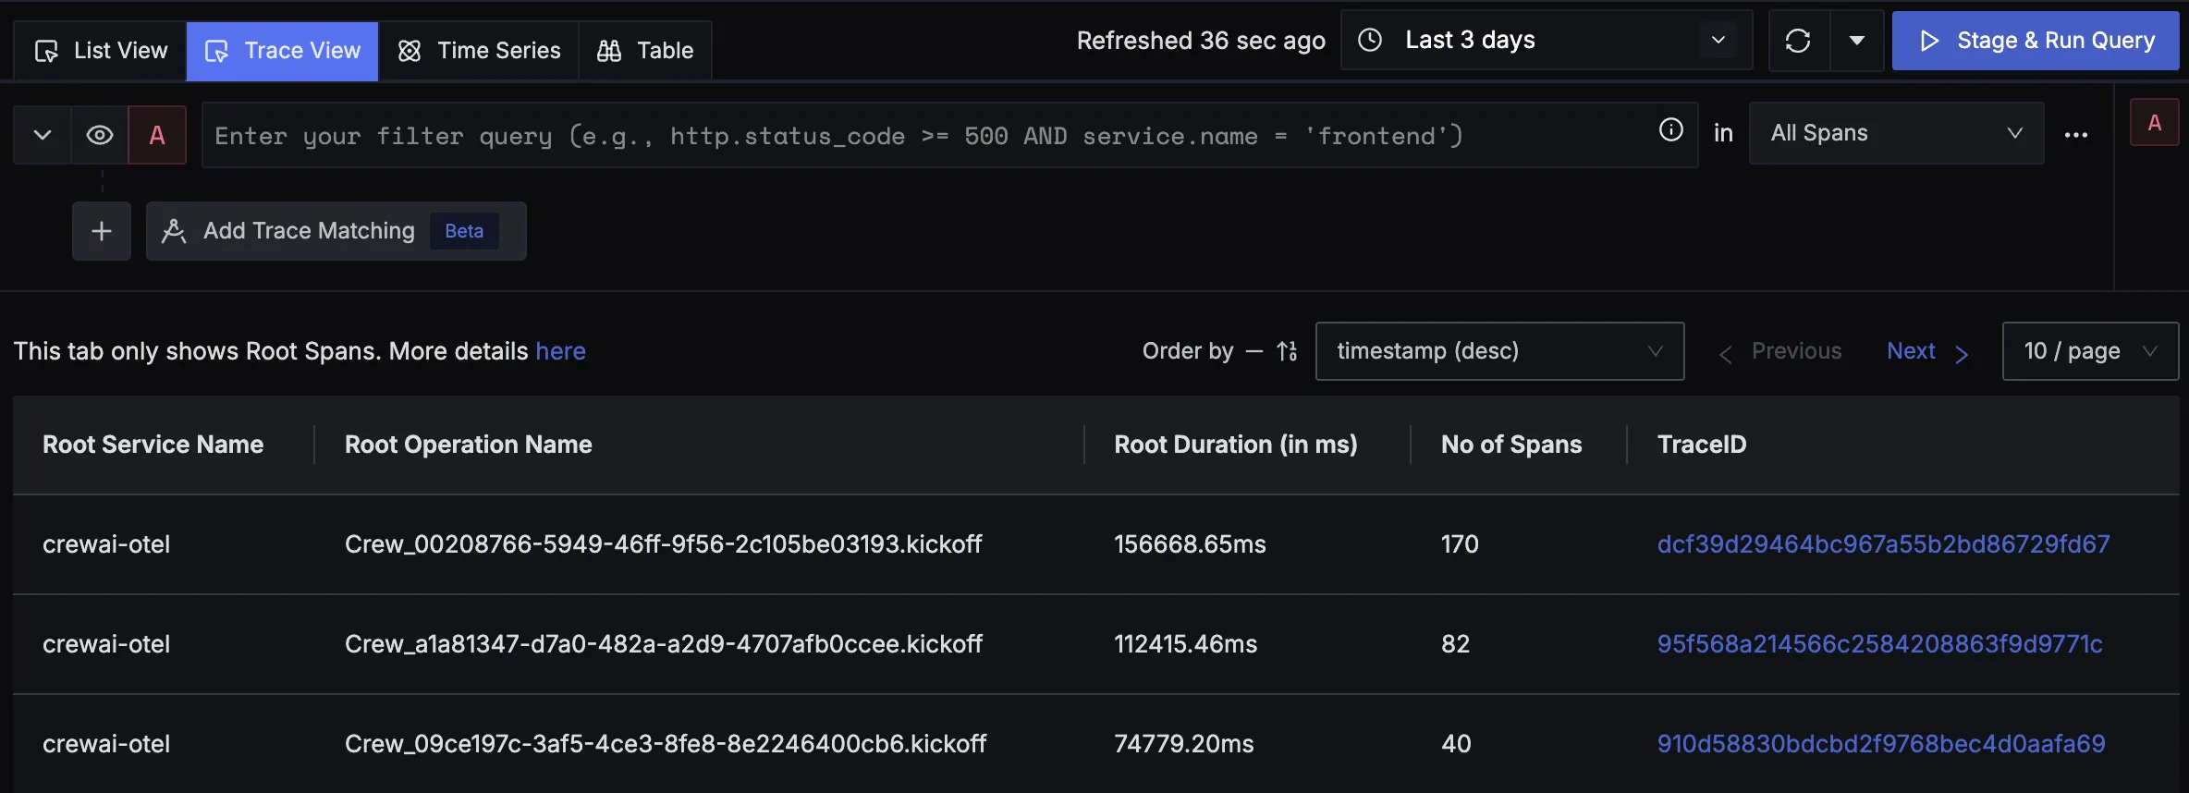Open the Last 3 days time dropdown
This screenshot has height=793, width=2189.
click(x=1546, y=40)
